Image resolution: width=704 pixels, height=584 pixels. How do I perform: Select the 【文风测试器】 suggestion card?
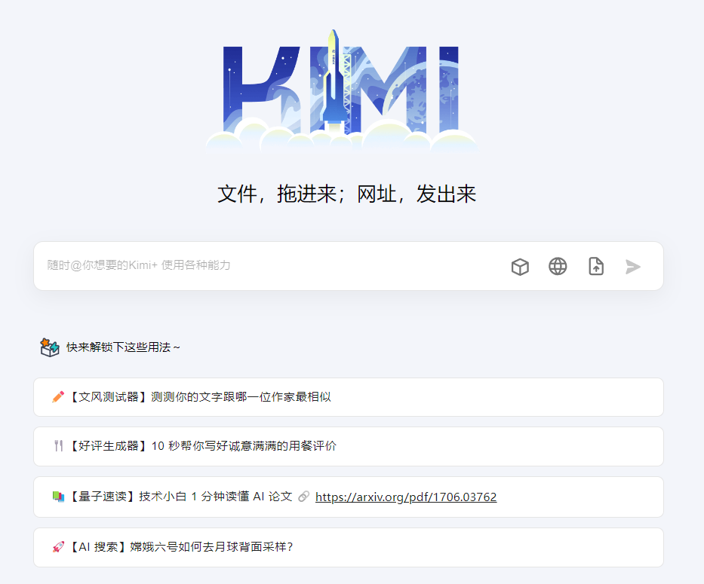349,397
